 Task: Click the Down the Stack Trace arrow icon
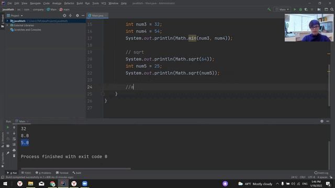(14, 133)
